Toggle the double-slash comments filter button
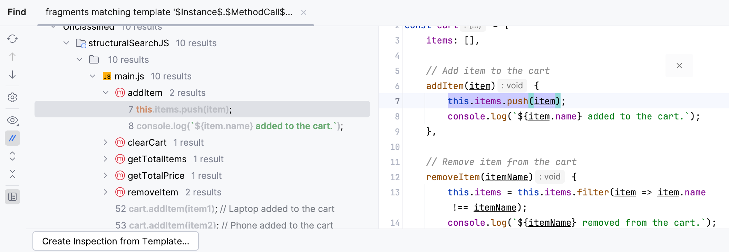The image size is (729, 252). (x=12, y=138)
